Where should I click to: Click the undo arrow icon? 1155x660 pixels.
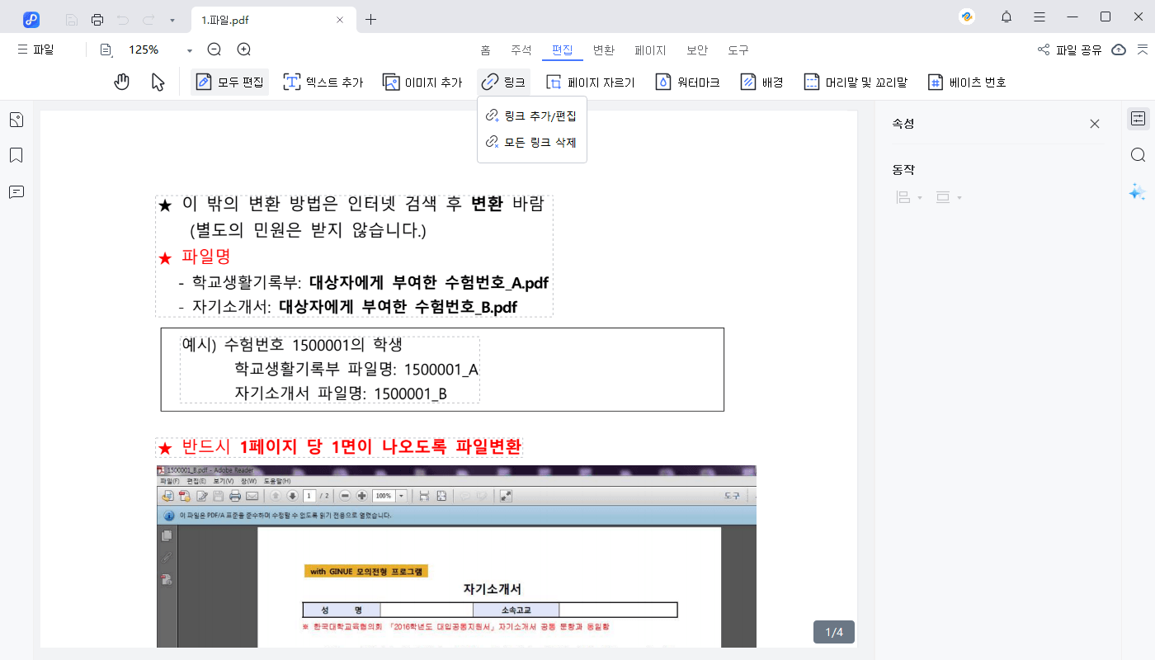click(x=123, y=19)
